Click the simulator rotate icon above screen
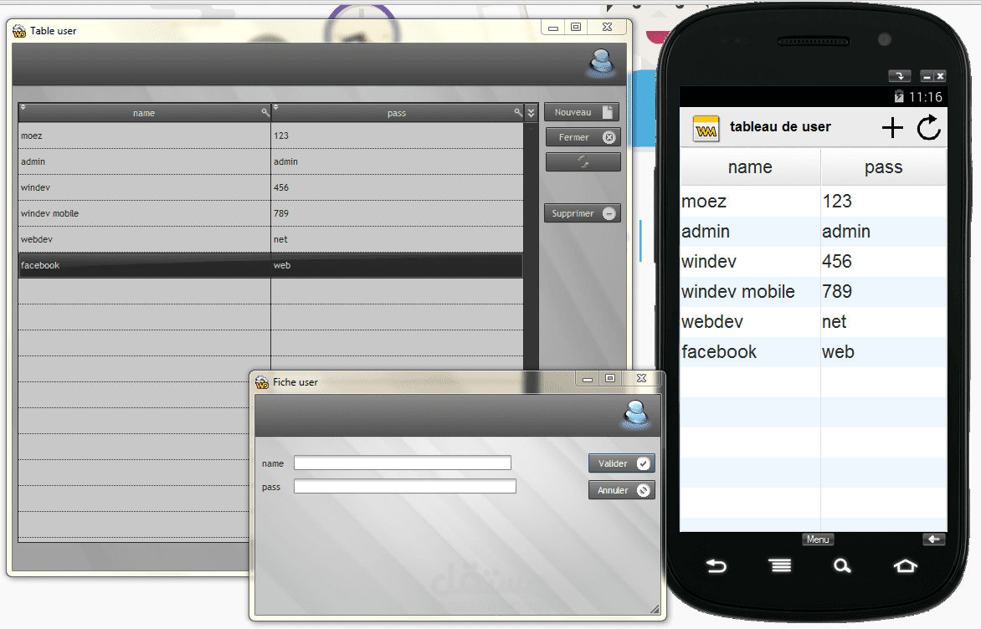Screen dimensions: 981x629 click(x=900, y=76)
